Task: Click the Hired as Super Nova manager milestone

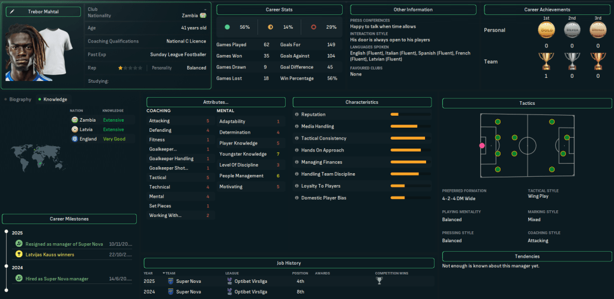Action: click(56, 279)
